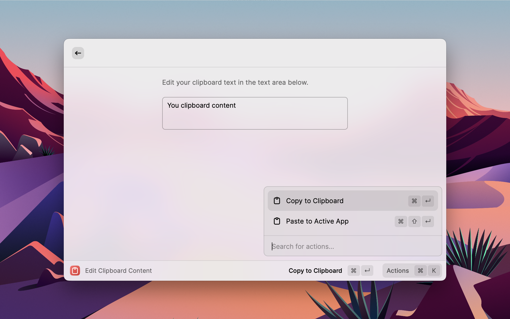
Task: Click the Return key badge in Copy to Clipboard row
Action: point(428,201)
